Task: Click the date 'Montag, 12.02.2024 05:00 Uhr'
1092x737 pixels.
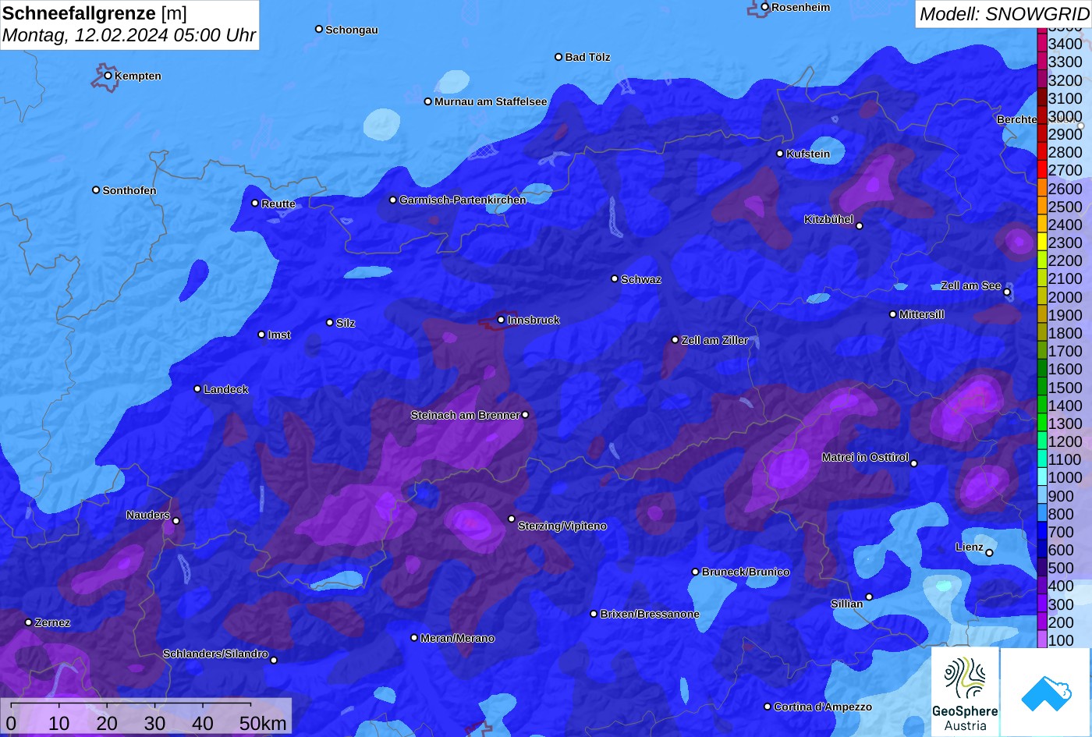Action: coord(129,35)
